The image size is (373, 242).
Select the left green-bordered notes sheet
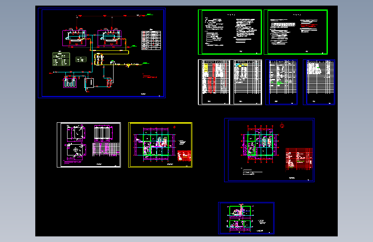(230, 32)
